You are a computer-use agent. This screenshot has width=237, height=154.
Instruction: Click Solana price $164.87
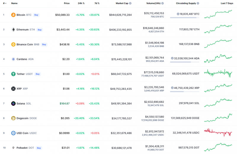pos(65,104)
